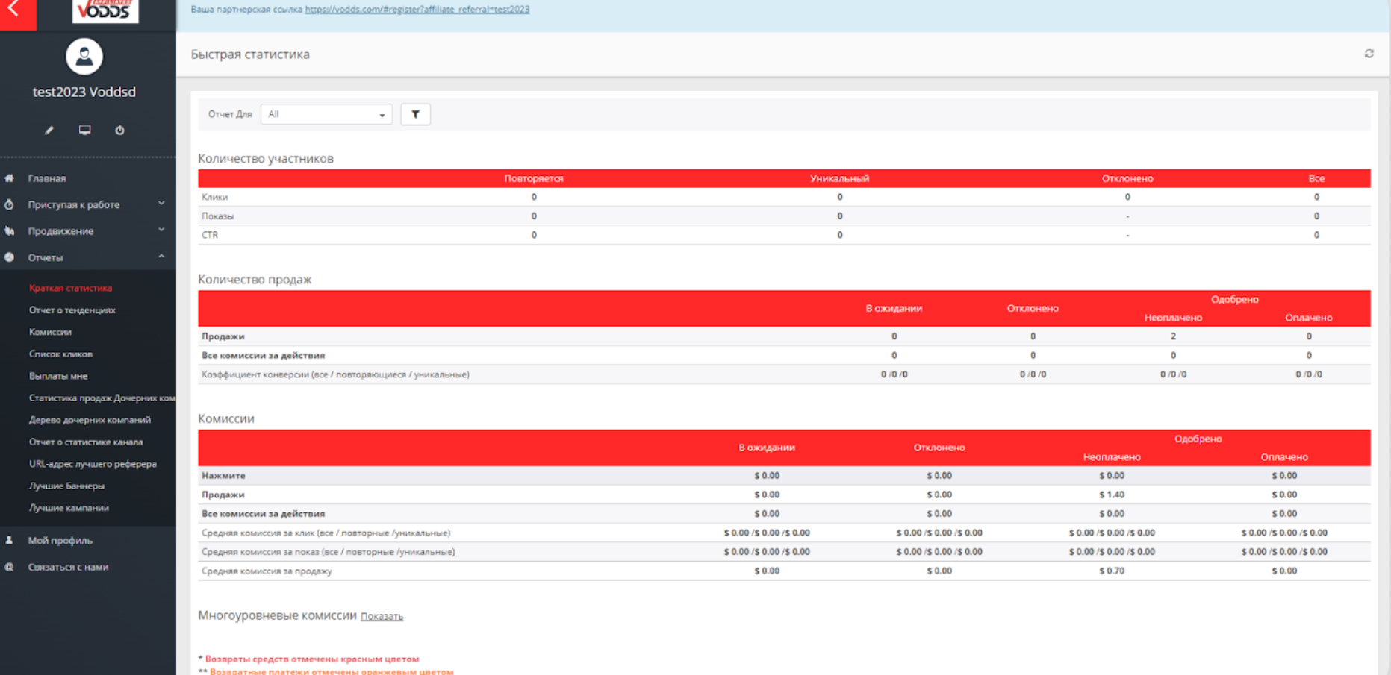Click the monitor icon under username

pyautogui.click(x=85, y=131)
